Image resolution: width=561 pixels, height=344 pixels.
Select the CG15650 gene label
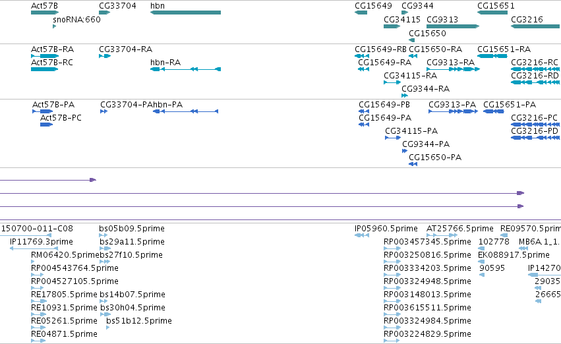point(427,33)
